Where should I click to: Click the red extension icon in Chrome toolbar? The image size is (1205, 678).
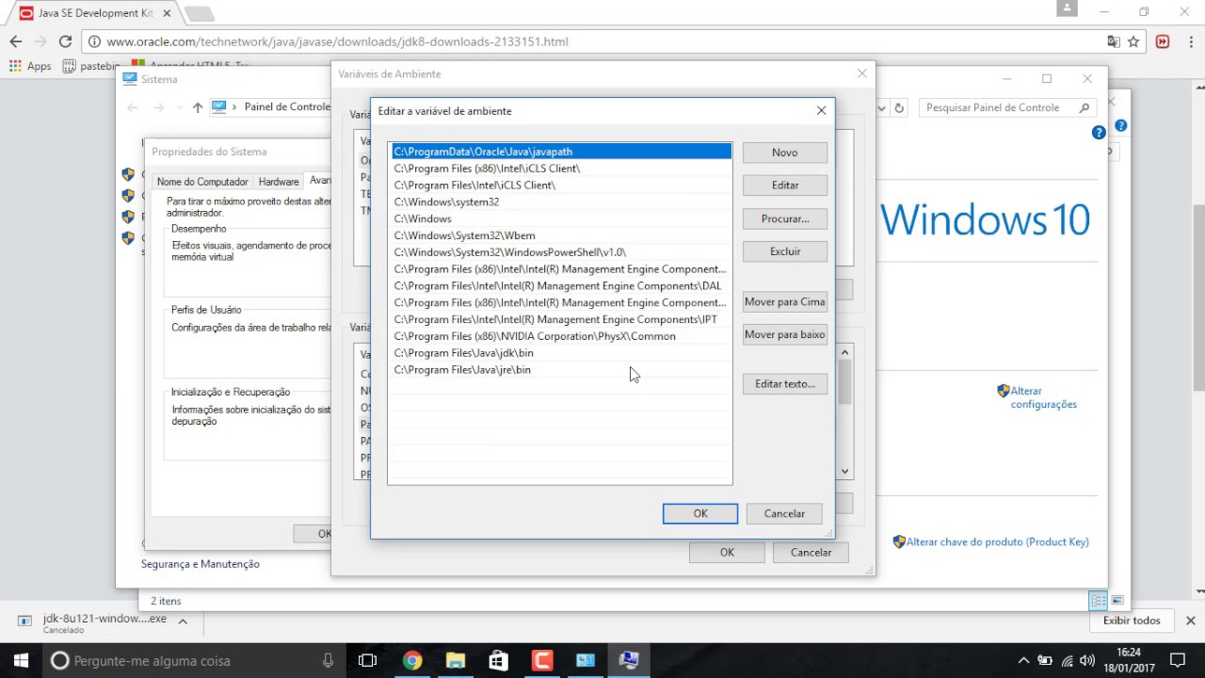click(1163, 41)
